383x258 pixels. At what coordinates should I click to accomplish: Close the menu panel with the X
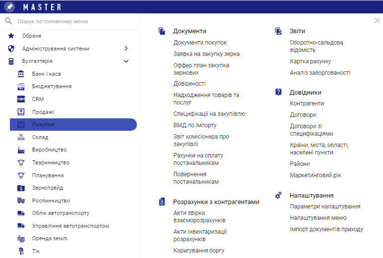[377, 20]
